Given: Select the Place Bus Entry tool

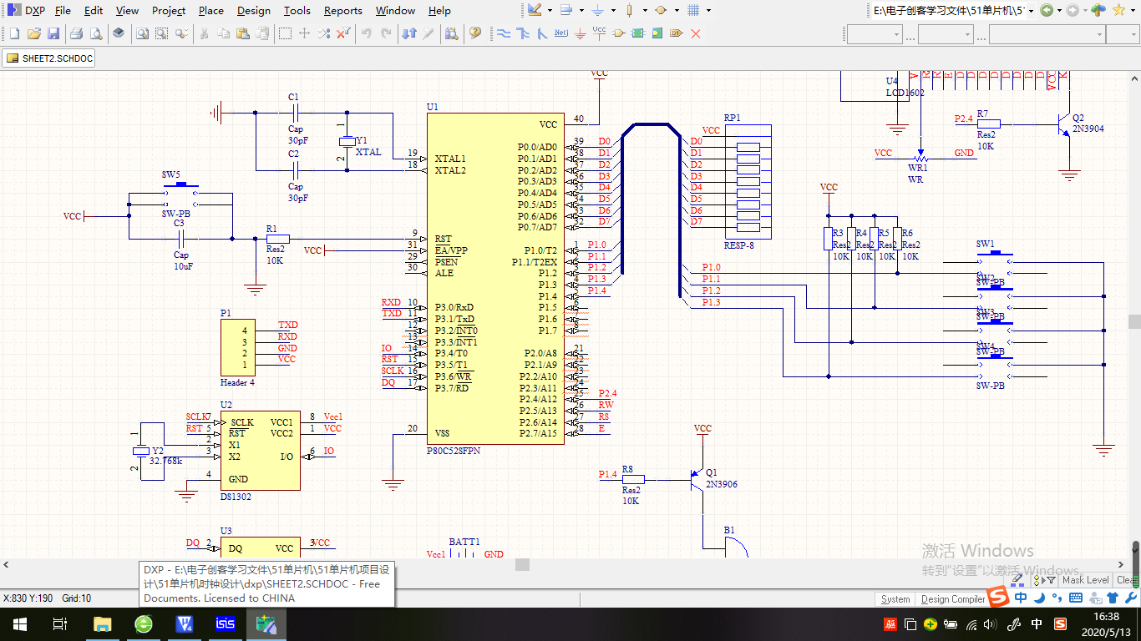Looking at the screenshot, I should point(542,33).
